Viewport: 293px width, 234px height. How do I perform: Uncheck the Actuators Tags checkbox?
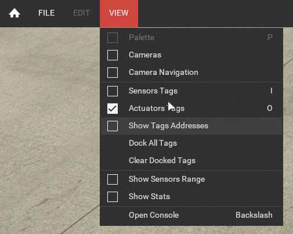pos(113,109)
